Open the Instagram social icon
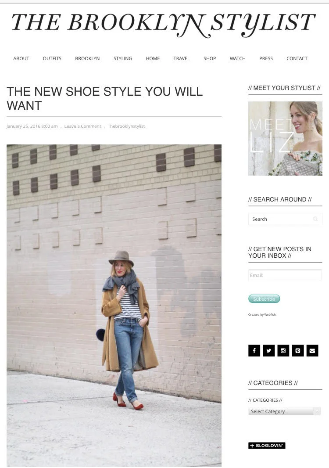Image resolution: width=329 pixels, height=468 pixels. click(283, 350)
